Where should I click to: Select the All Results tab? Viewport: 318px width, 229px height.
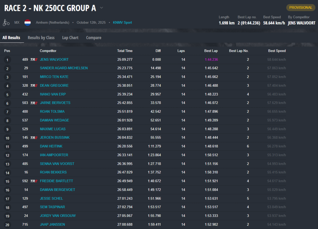pyautogui.click(x=11, y=38)
